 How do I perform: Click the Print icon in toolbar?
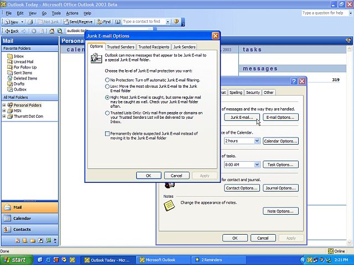click(x=30, y=22)
